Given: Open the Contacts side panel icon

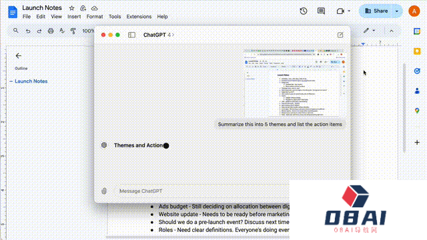Looking at the screenshot, I should [417, 91].
